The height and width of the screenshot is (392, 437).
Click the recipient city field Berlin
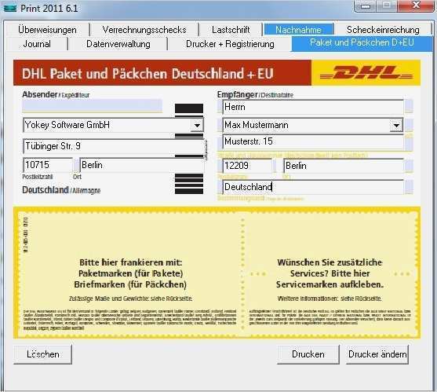tap(344, 166)
